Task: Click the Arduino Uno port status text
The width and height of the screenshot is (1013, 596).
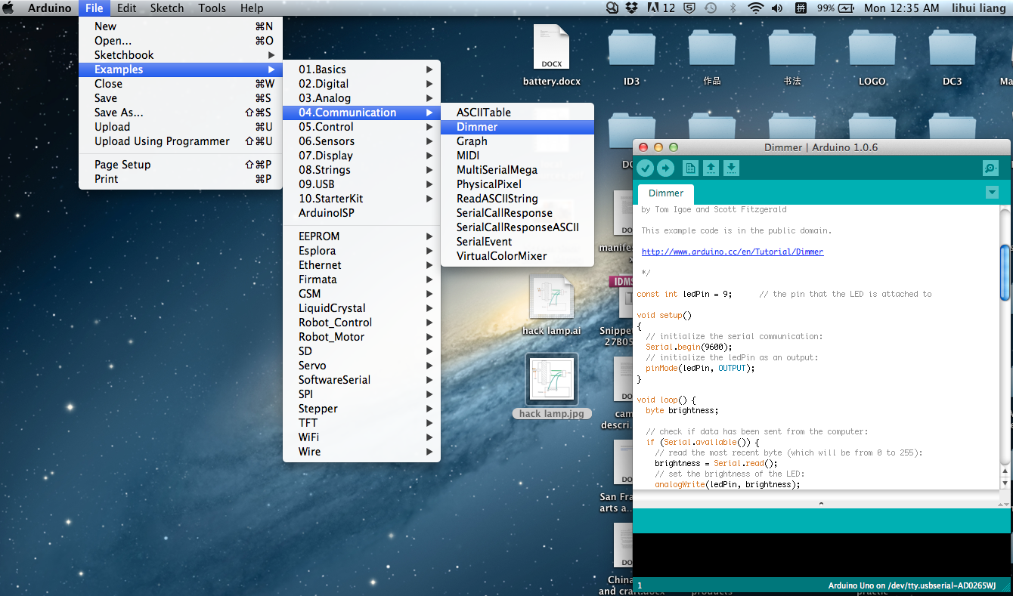Action: point(912,585)
